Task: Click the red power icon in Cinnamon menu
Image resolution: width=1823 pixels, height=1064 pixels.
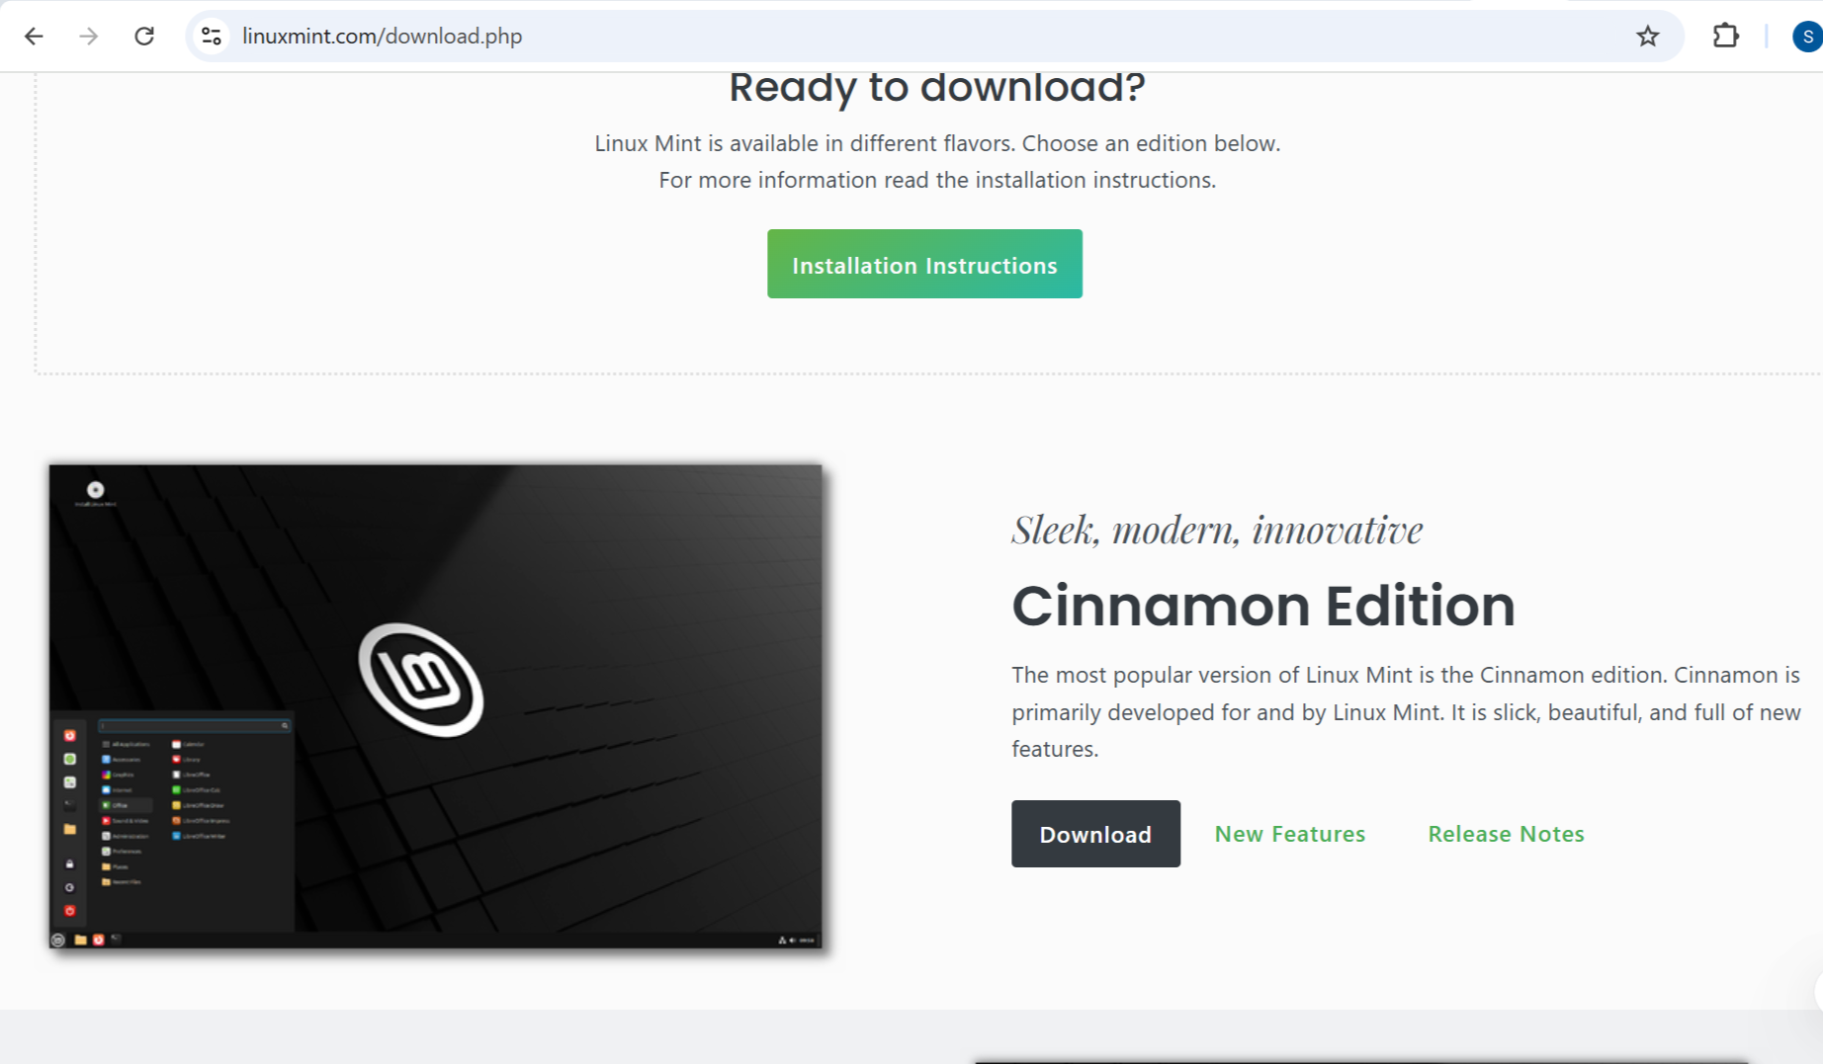Action: [x=69, y=910]
